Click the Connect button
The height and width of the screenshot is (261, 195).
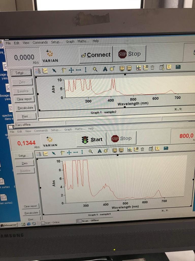[96, 55]
